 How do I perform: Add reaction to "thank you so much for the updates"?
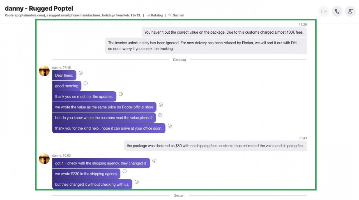pos(121,94)
